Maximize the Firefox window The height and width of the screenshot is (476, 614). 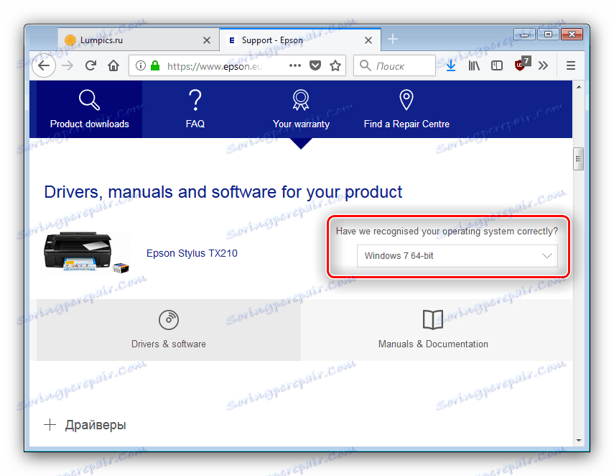coord(548,35)
